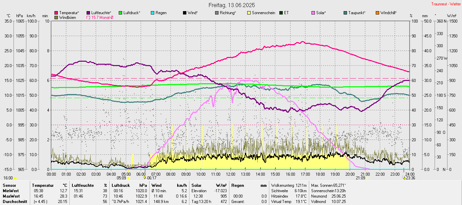Viewport: 462px width, 205px height.
Task: Click the minimum temperature value 12.7
Action: tap(63, 191)
